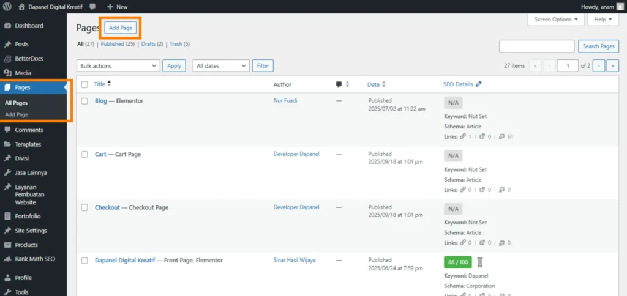Screen dimensions: 627x296
Task: Click the Divisi pin icon
Action: [7, 158]
